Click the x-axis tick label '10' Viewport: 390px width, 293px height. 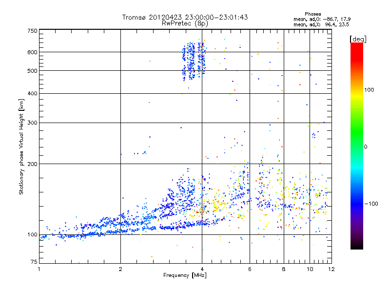[x=310, y=269]
